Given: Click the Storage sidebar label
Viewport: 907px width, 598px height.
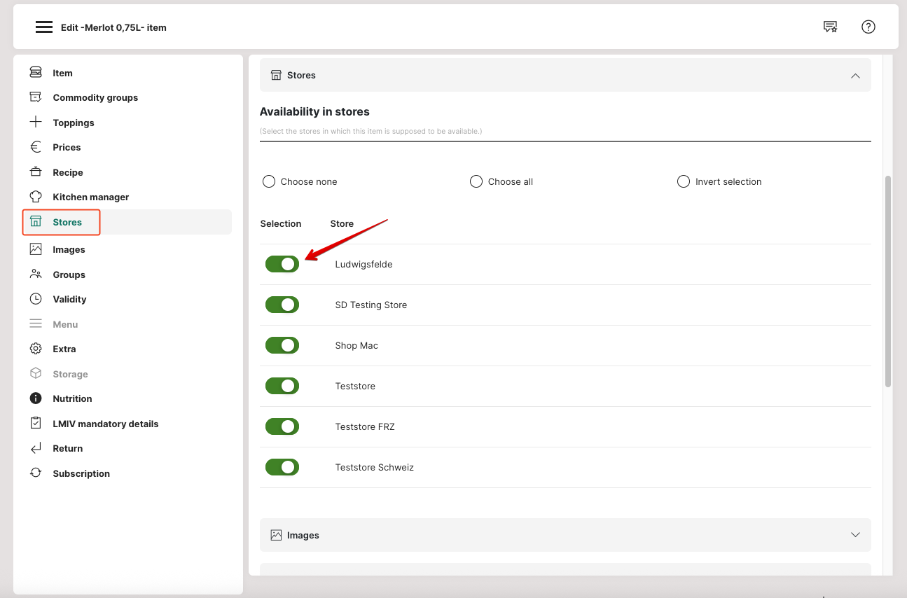Looking at the screenshot, I should (x=71, y=374).
